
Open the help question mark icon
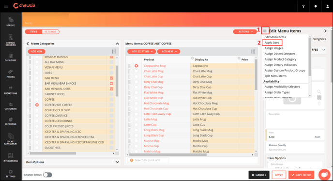(x=303, y=6)
